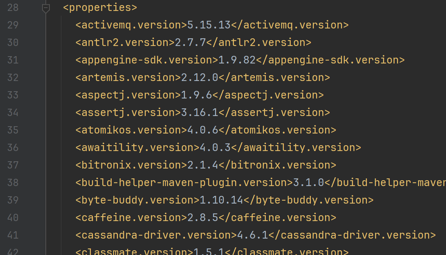This screenshot has height=255, width=446.
Task: Click line number 41 in the gutter
Action: click(13, 235)
